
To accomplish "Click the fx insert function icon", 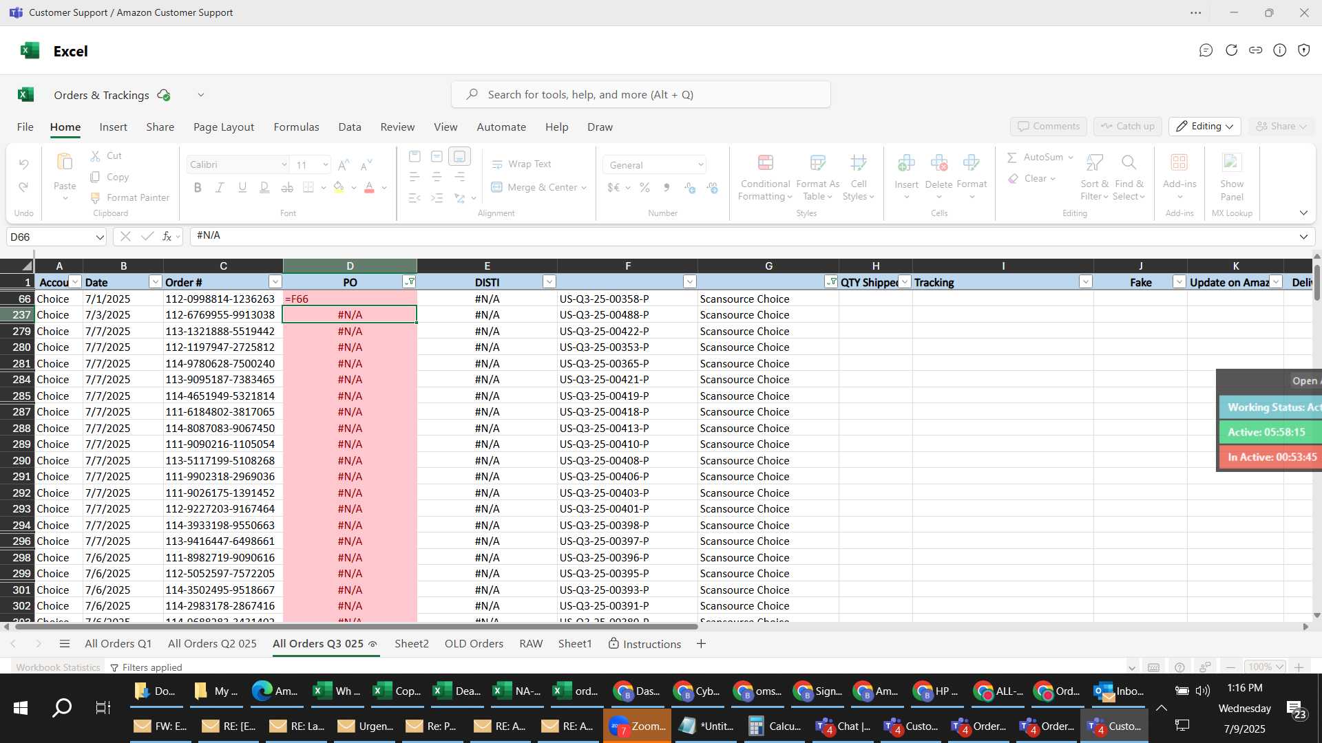I will 167,237.
